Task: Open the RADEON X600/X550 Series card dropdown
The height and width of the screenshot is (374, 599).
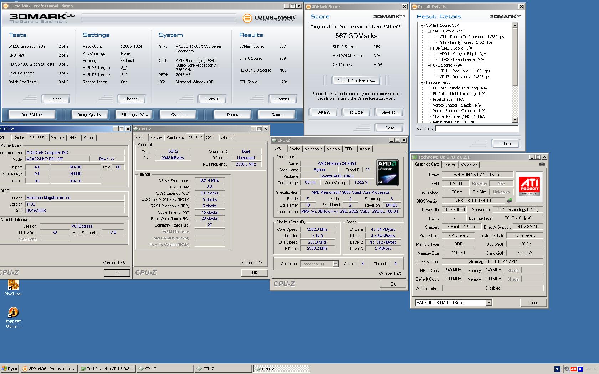Action: (489, 302)
